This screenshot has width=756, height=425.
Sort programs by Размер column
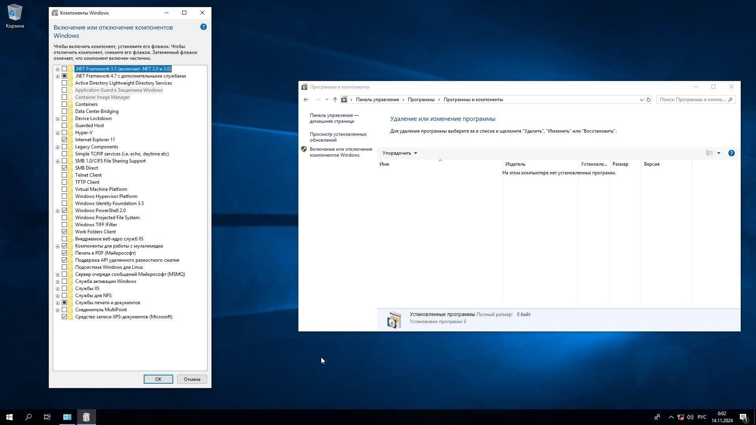(626, 164)
